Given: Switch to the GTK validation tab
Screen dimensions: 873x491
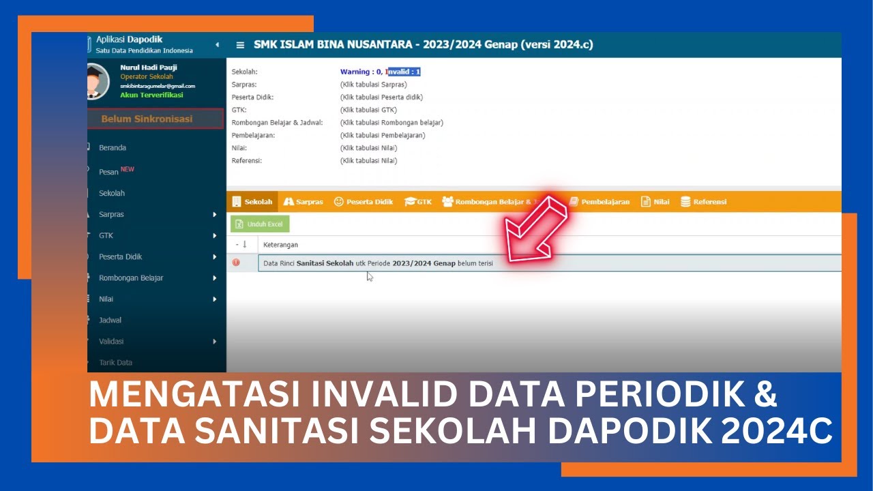Looking at the screenshot, I should [418, 201].
